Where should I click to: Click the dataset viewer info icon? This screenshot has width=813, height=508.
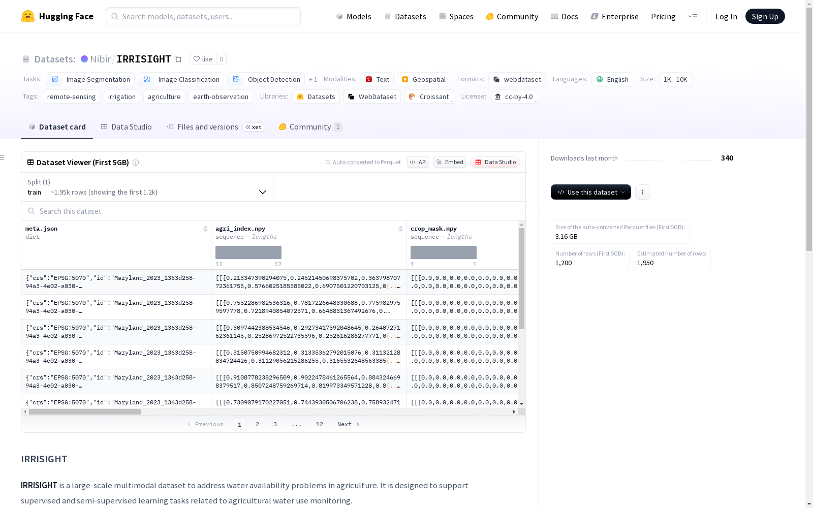tap(136, 163)
